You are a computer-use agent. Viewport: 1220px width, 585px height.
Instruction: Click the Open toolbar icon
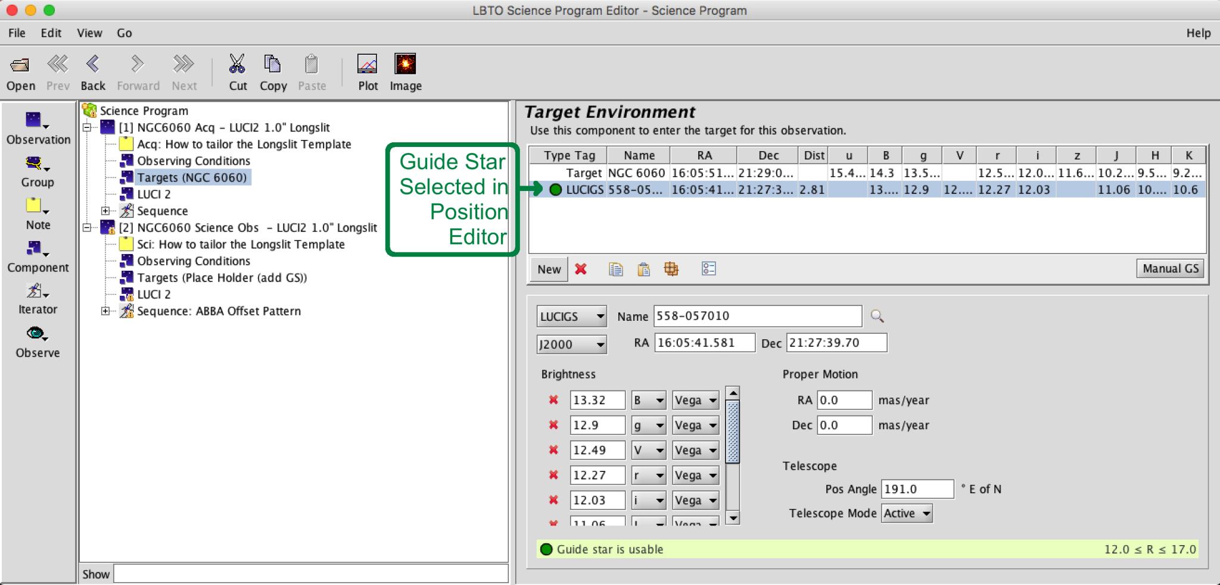click(x=20, y=64)
